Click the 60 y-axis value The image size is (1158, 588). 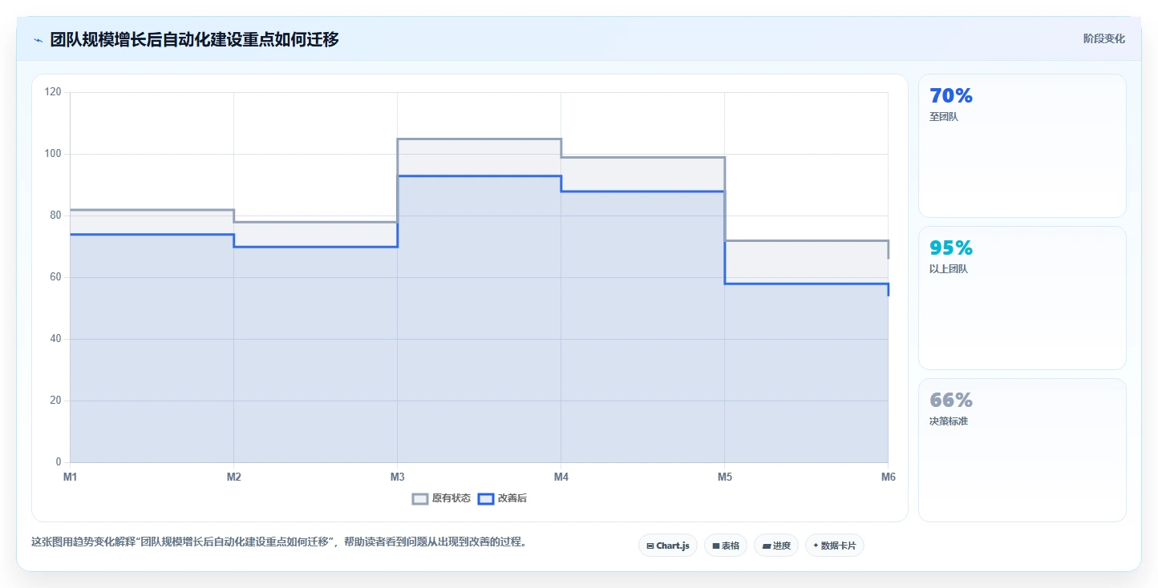[x=55, y=277]
